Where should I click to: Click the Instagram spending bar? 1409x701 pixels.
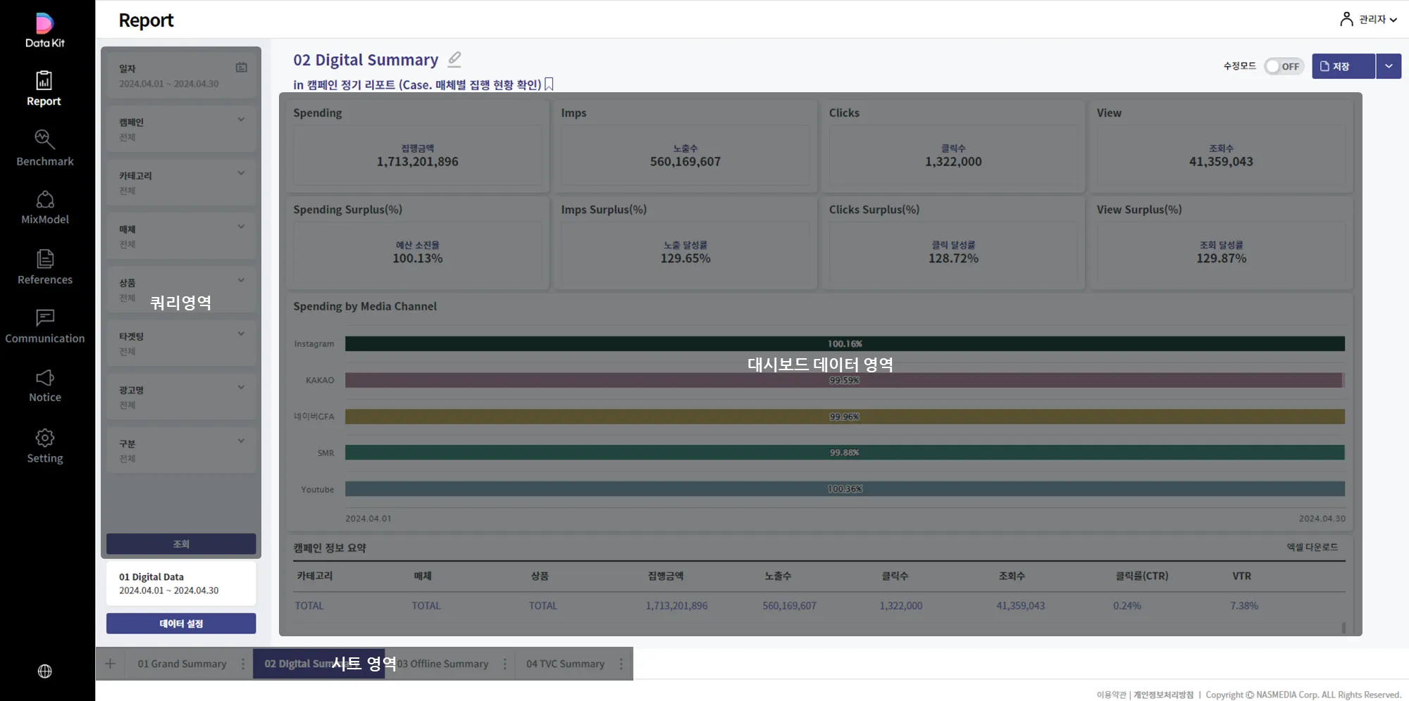click(845, 343)
